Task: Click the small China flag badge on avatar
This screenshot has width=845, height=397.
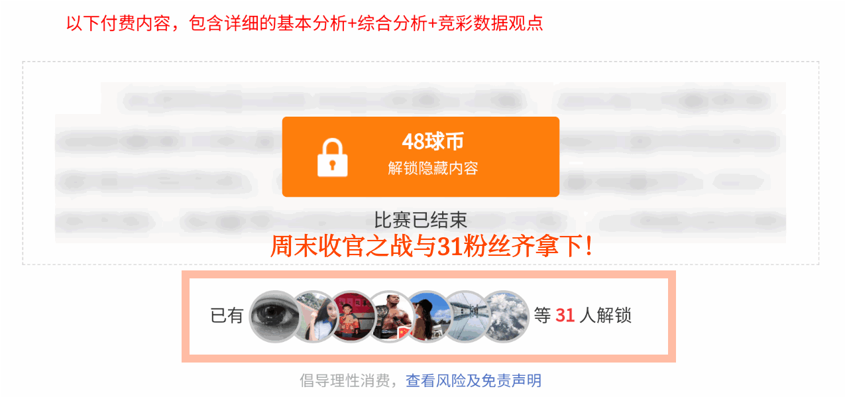Action: (x=402, y=333)
